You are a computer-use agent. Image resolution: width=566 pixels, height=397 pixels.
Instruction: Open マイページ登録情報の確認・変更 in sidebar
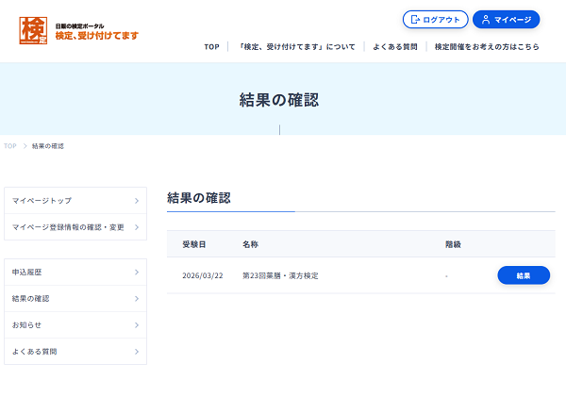pos(68,227)
